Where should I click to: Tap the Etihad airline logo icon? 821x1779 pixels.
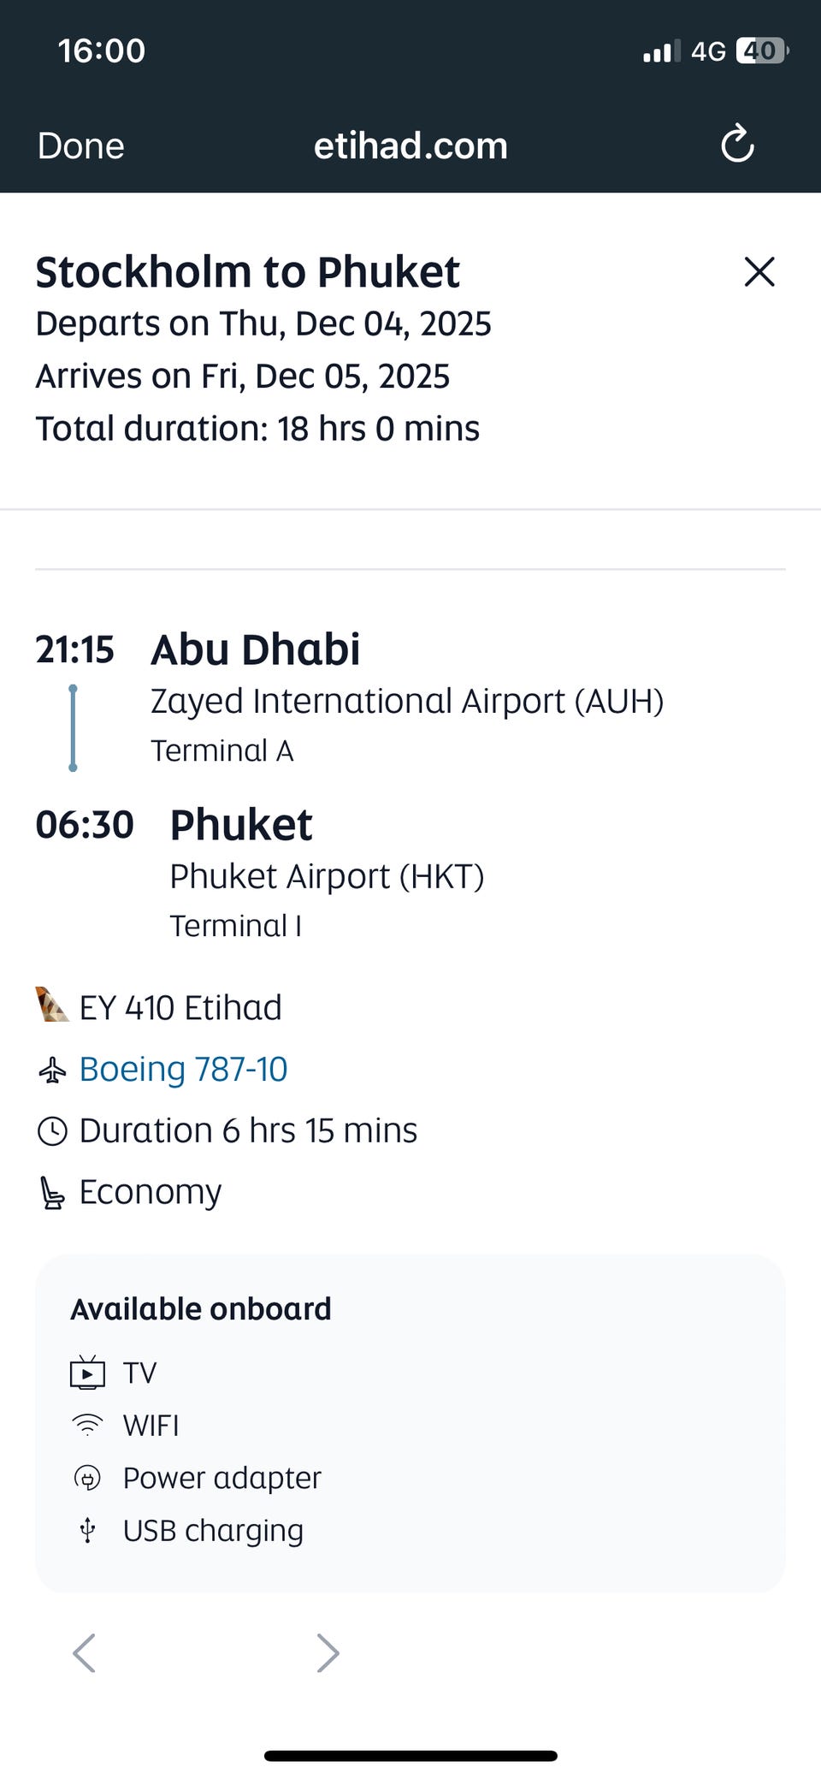click(52, 1005)
